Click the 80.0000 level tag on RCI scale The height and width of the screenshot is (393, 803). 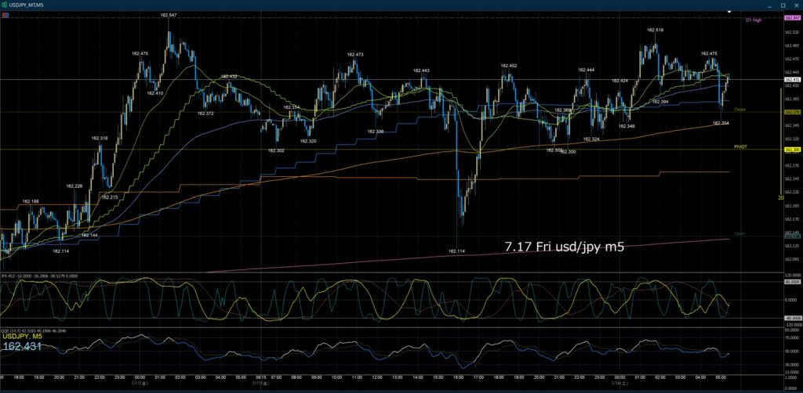[x=792, y=281]
